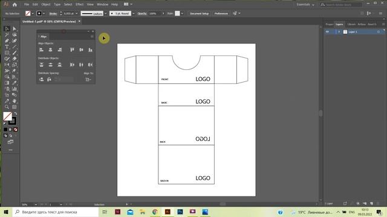Image resolution: width=387 pixels, height=217 pixels.
Task: Click Vertical Distribute Center icon
Action: coord(50,64)
